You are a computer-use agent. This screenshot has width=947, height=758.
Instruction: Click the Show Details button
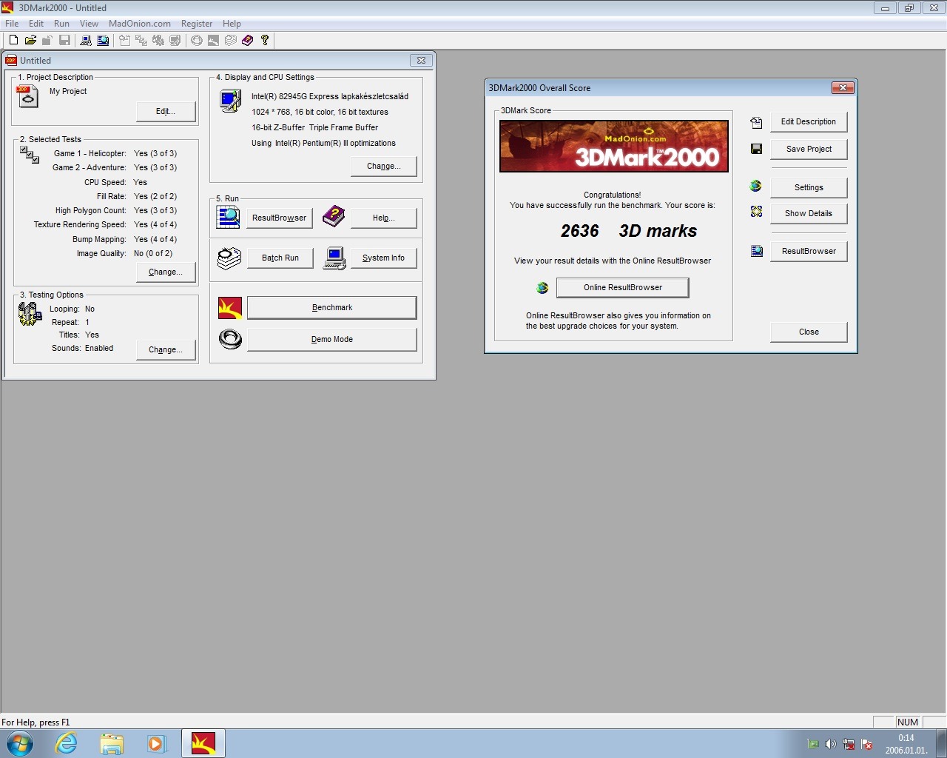pyautogui.click(x=809, y=214)
